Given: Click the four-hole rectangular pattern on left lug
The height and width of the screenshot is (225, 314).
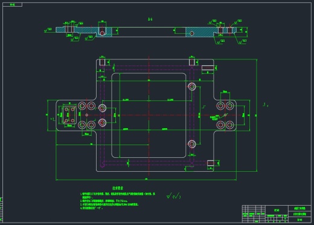Looking at the screenshot, I should tap(69, 115).
